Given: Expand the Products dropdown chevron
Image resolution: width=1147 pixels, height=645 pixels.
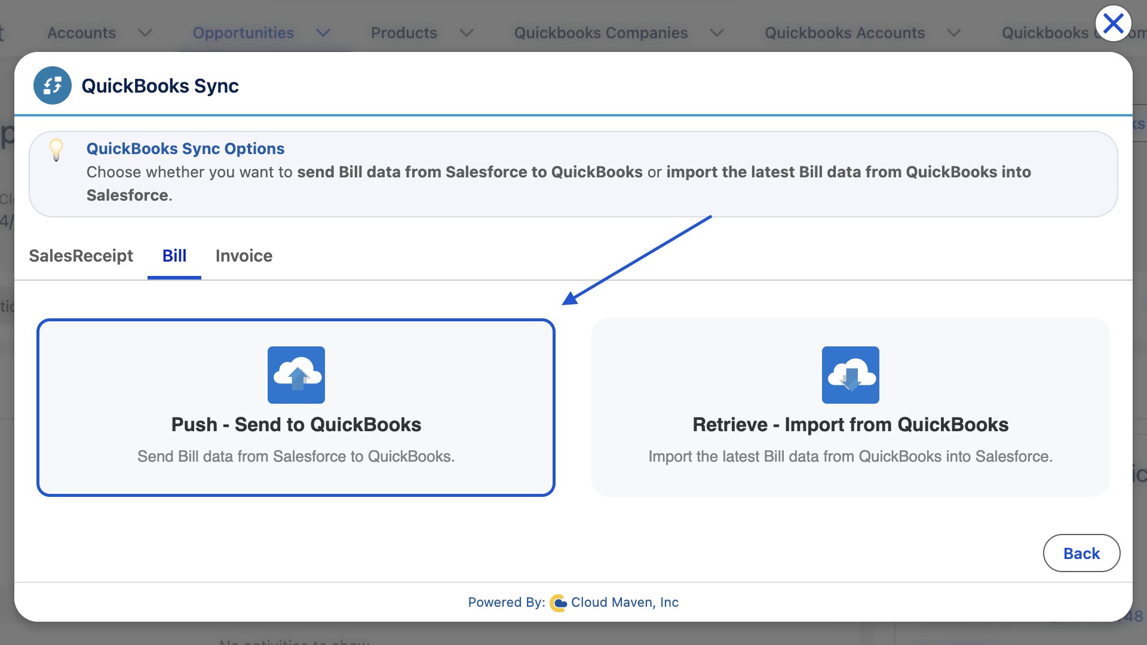Looking at the screenshot, I should [467, 33].
